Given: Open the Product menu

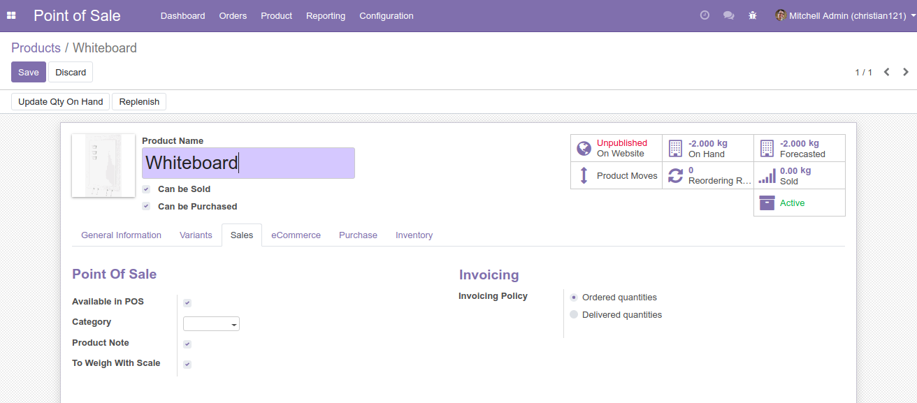Looking at the screenshot, I should point(277,15).
